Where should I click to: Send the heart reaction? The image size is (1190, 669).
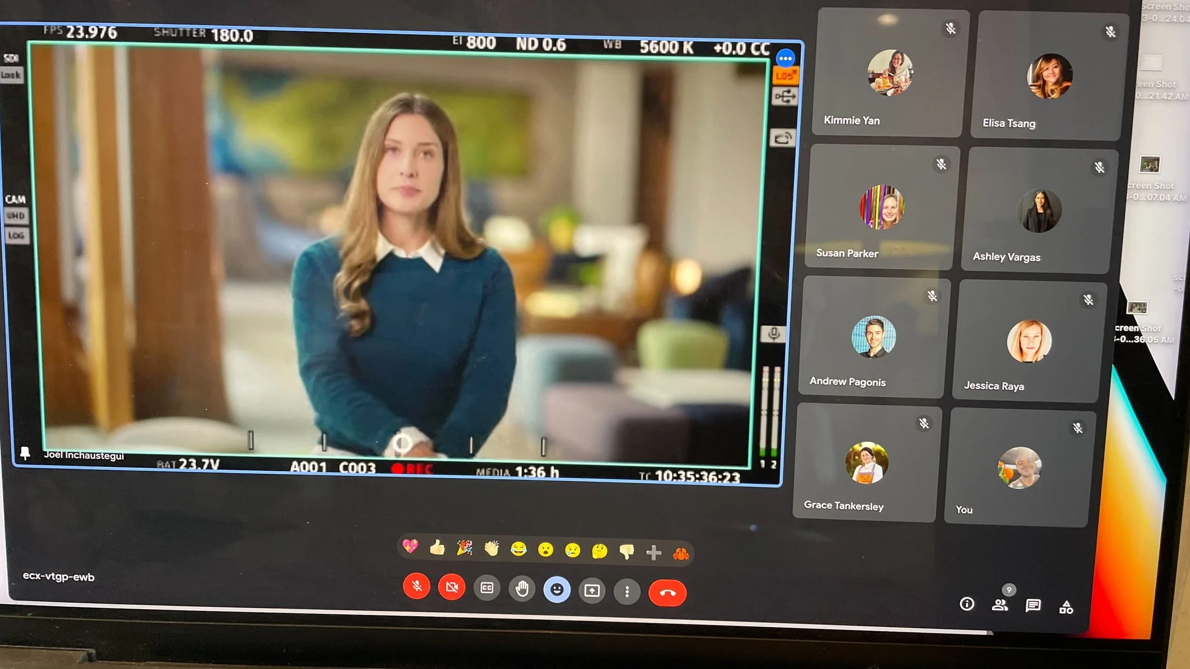(x=410, y=547)
